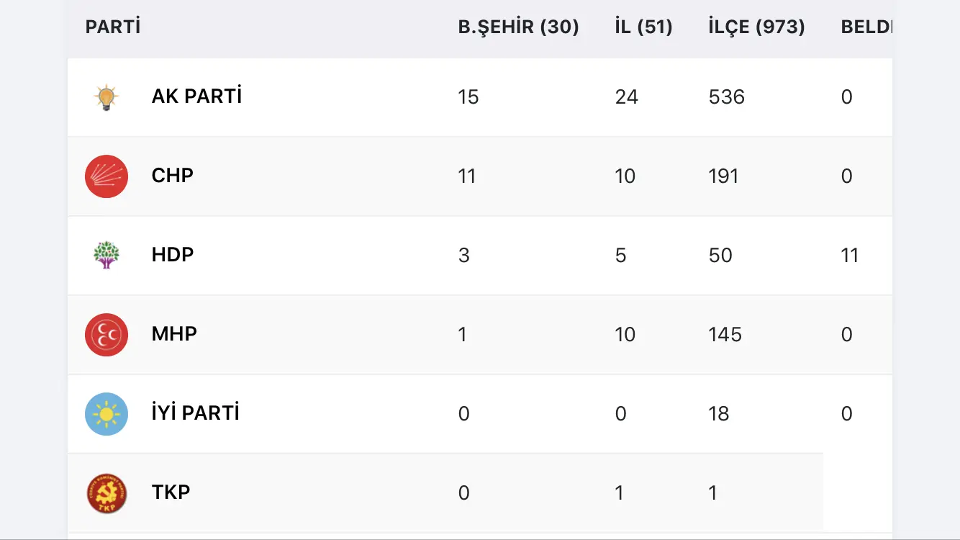Screen dimensions: 960x540
Task: Click the TKP gear emblem logo
Action: [x=107, y=493]
